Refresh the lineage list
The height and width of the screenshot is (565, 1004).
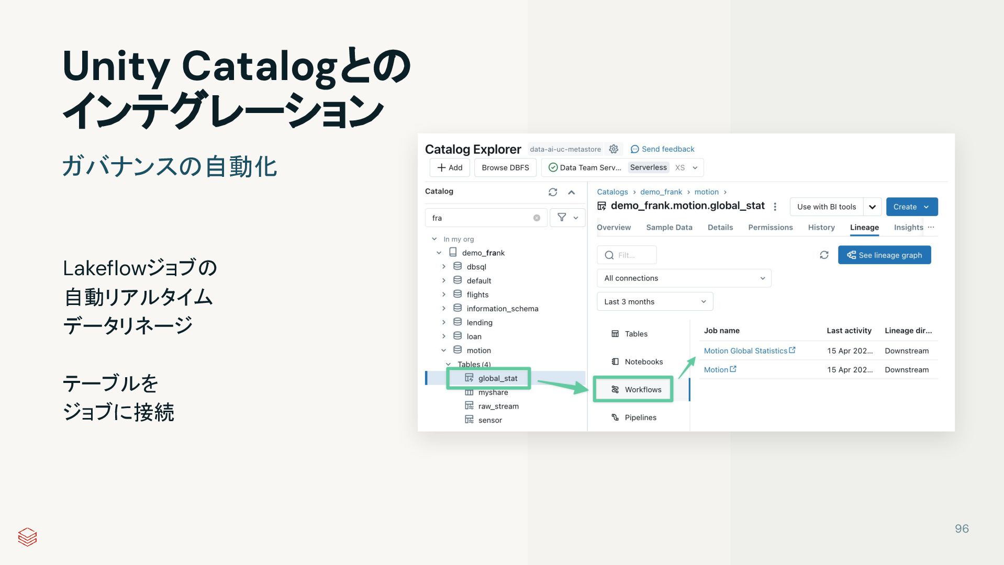point(824,255)
